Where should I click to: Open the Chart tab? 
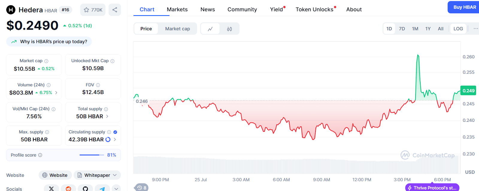coord(147,9)
